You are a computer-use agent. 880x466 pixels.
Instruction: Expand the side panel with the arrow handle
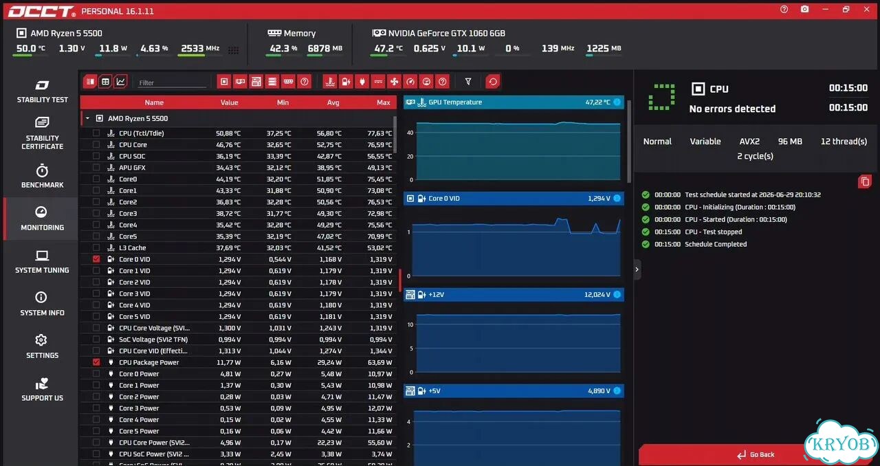[x=637, y=269]
